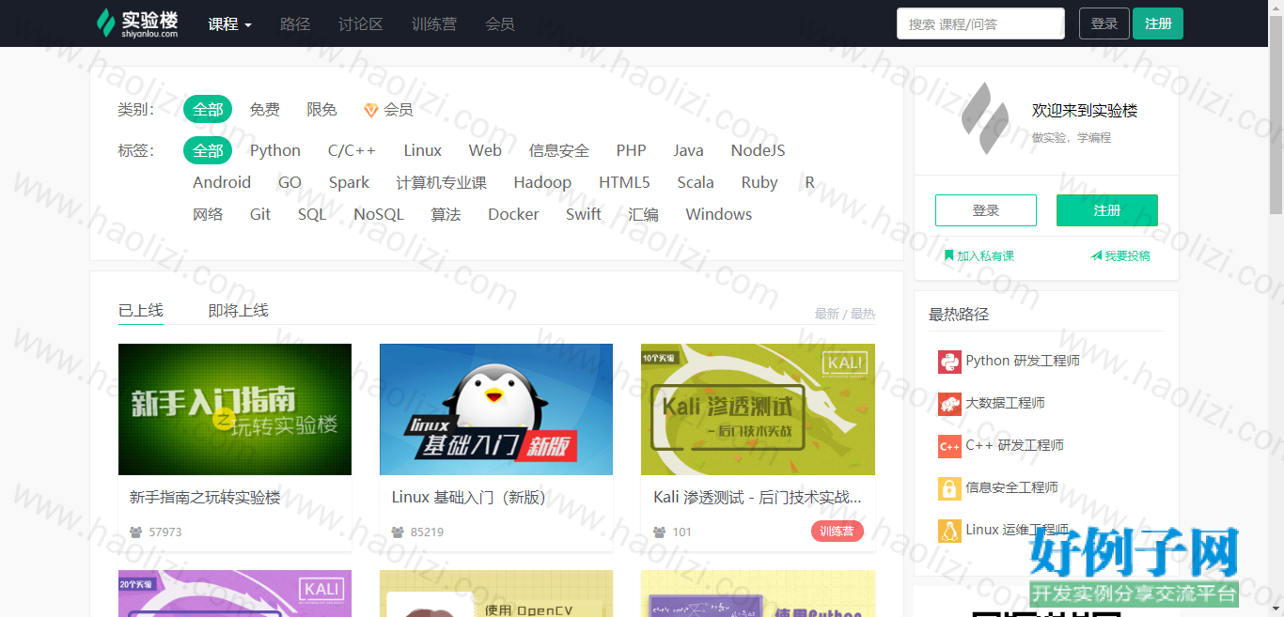The image size is (1284, 617).
Task: Filter courses by Java tag
Action: (x=688, y=150)
